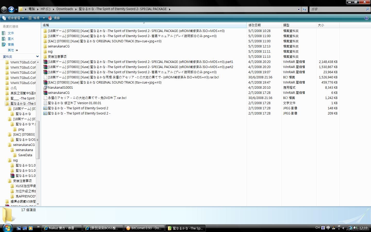Select XUSE独创甲骨 folder in tree
Screen dimensions: 371x232
[x=23, y=186]
